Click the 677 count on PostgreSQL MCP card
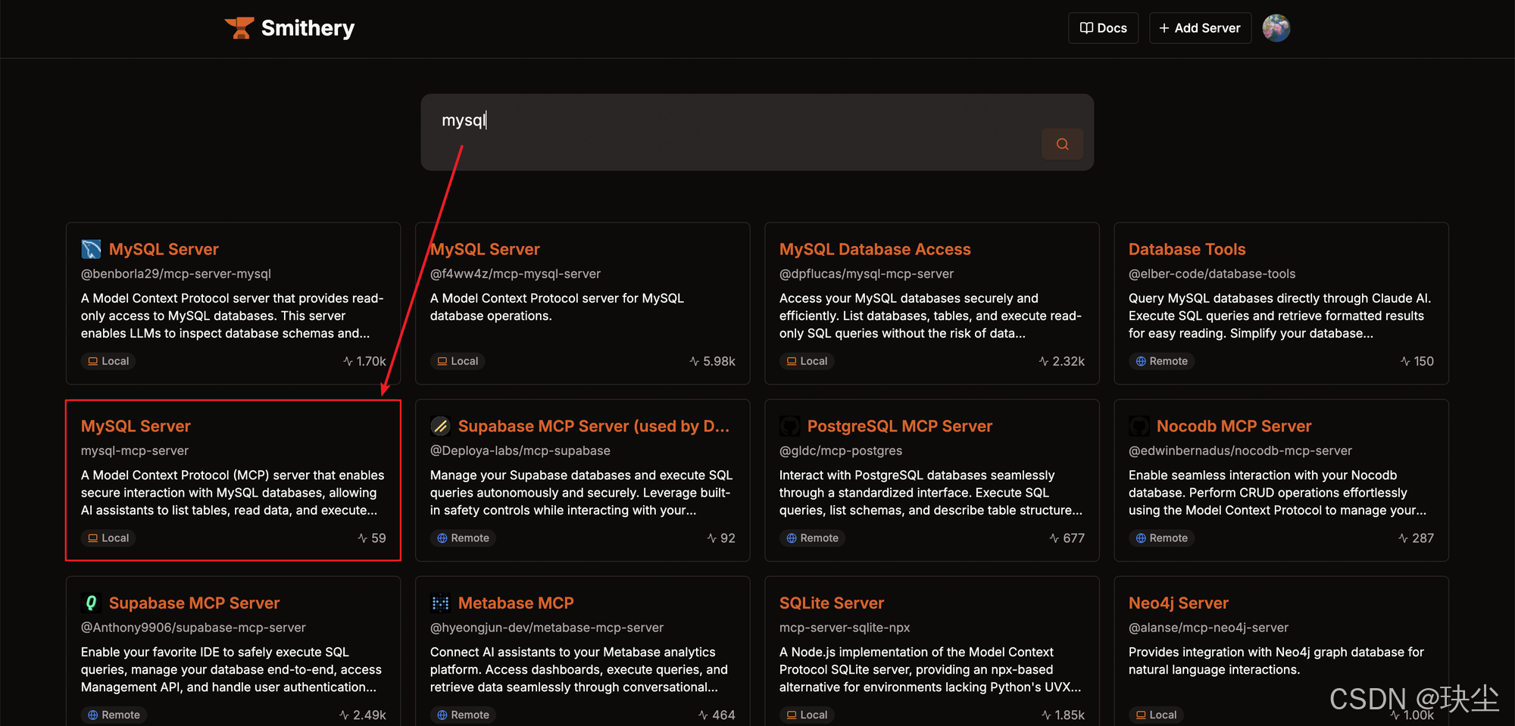 point(1067,538)
